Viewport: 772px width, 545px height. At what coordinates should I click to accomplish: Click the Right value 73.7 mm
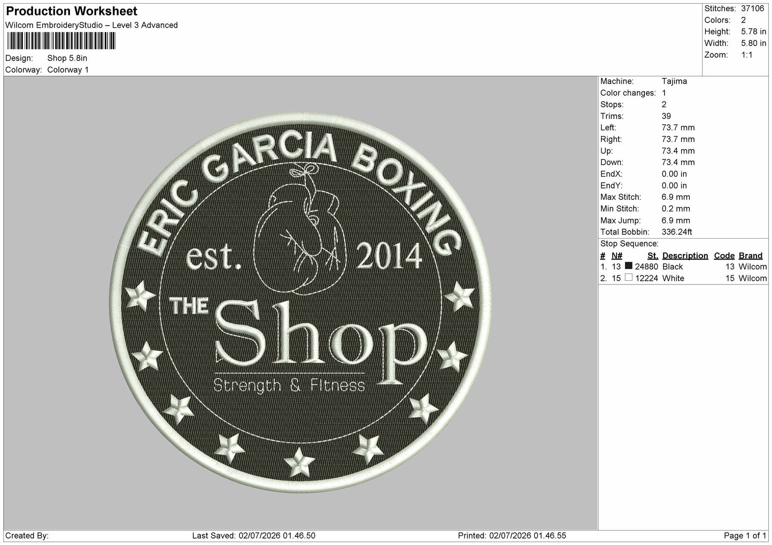pos(678,139)
